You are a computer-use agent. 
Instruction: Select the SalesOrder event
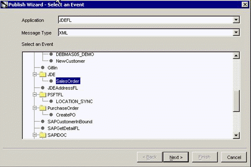tap(68, 81)
